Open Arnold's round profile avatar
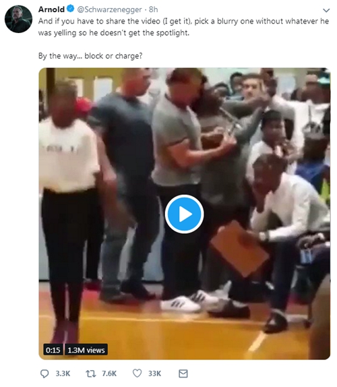The image size is (337, 387). pyautogui.click(x=18, y=19)
